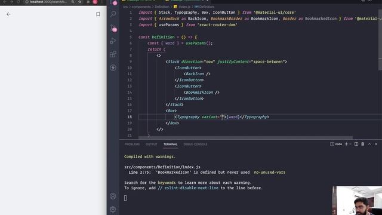
Task: Select the Terminal panel tab
Action: [x=170, y=145]
